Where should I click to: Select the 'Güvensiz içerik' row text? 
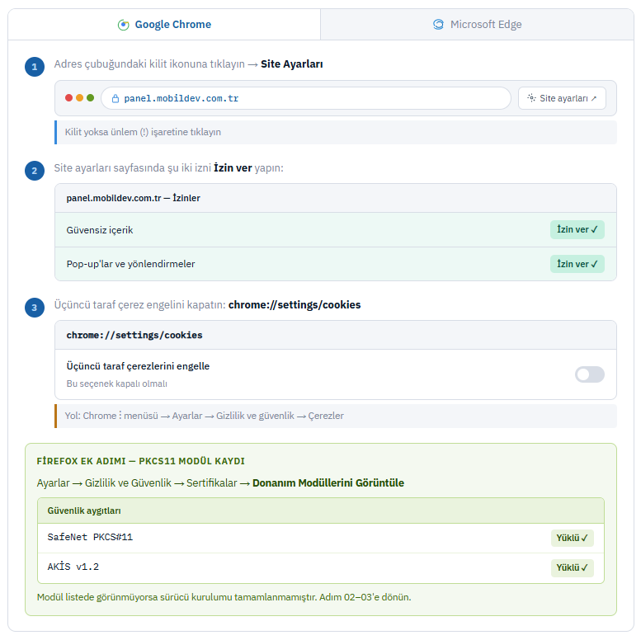pos(100,230)
